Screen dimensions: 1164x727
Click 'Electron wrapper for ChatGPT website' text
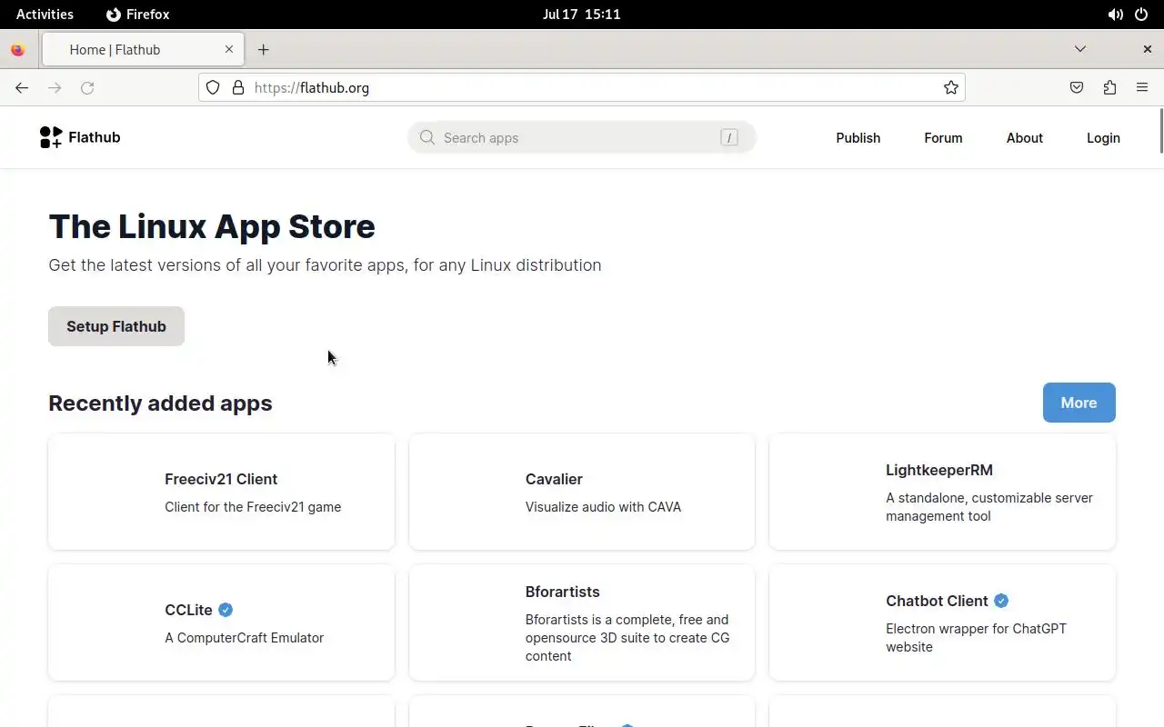[x=976, y=638]
